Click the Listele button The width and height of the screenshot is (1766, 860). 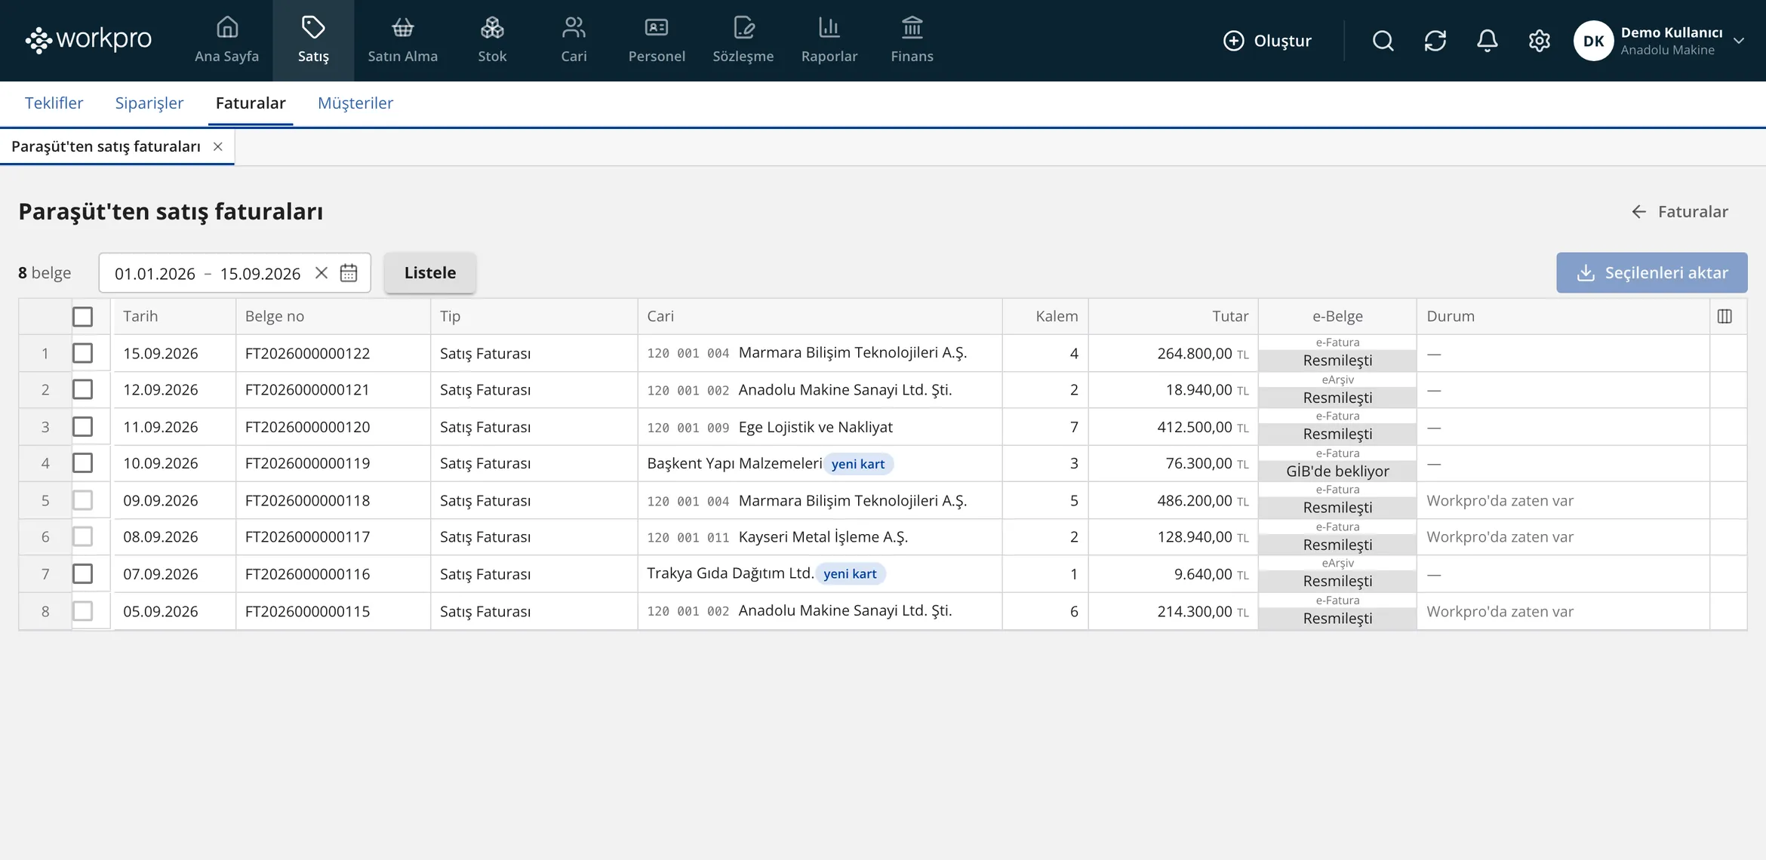[x=430, y=272]
